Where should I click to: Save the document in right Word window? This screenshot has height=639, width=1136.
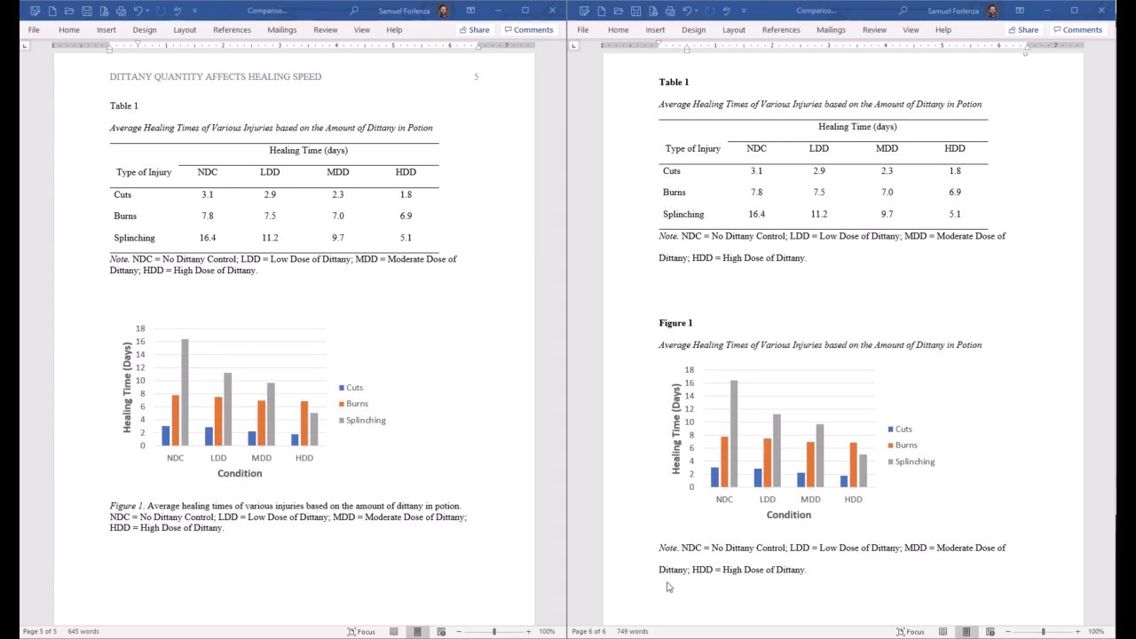click(636, 11)
